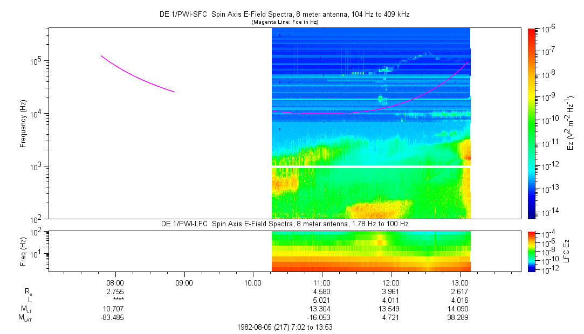Select the Frequency (Hz) y-axis label
The image size is (584, 334).
click(23, 123)
